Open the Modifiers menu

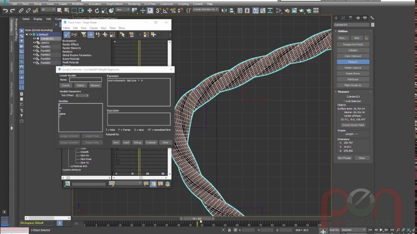click(77, 4)
